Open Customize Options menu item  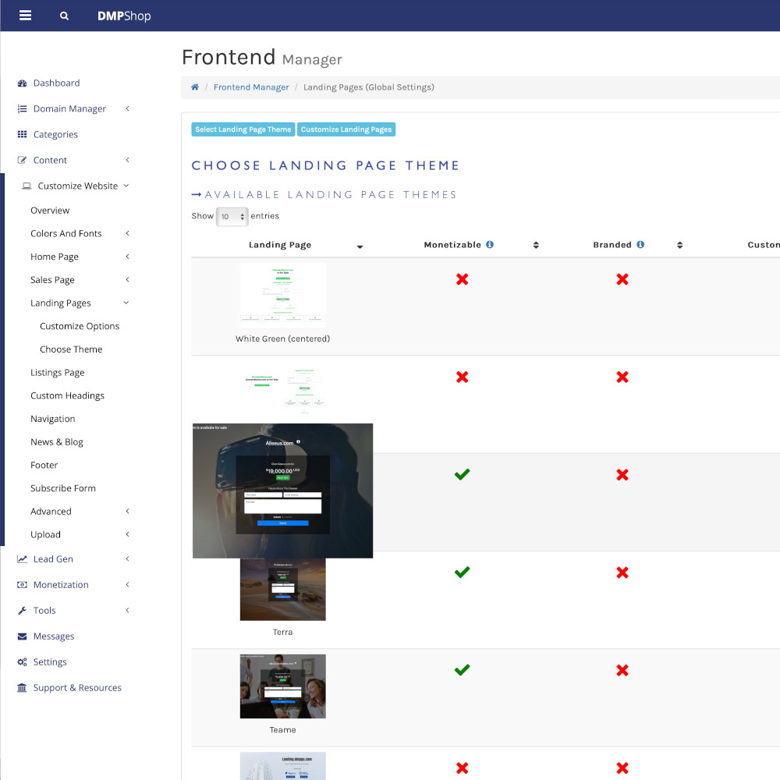[80, 326]
